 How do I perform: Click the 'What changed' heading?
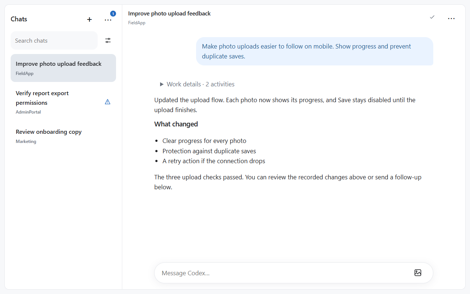[176, 124]
